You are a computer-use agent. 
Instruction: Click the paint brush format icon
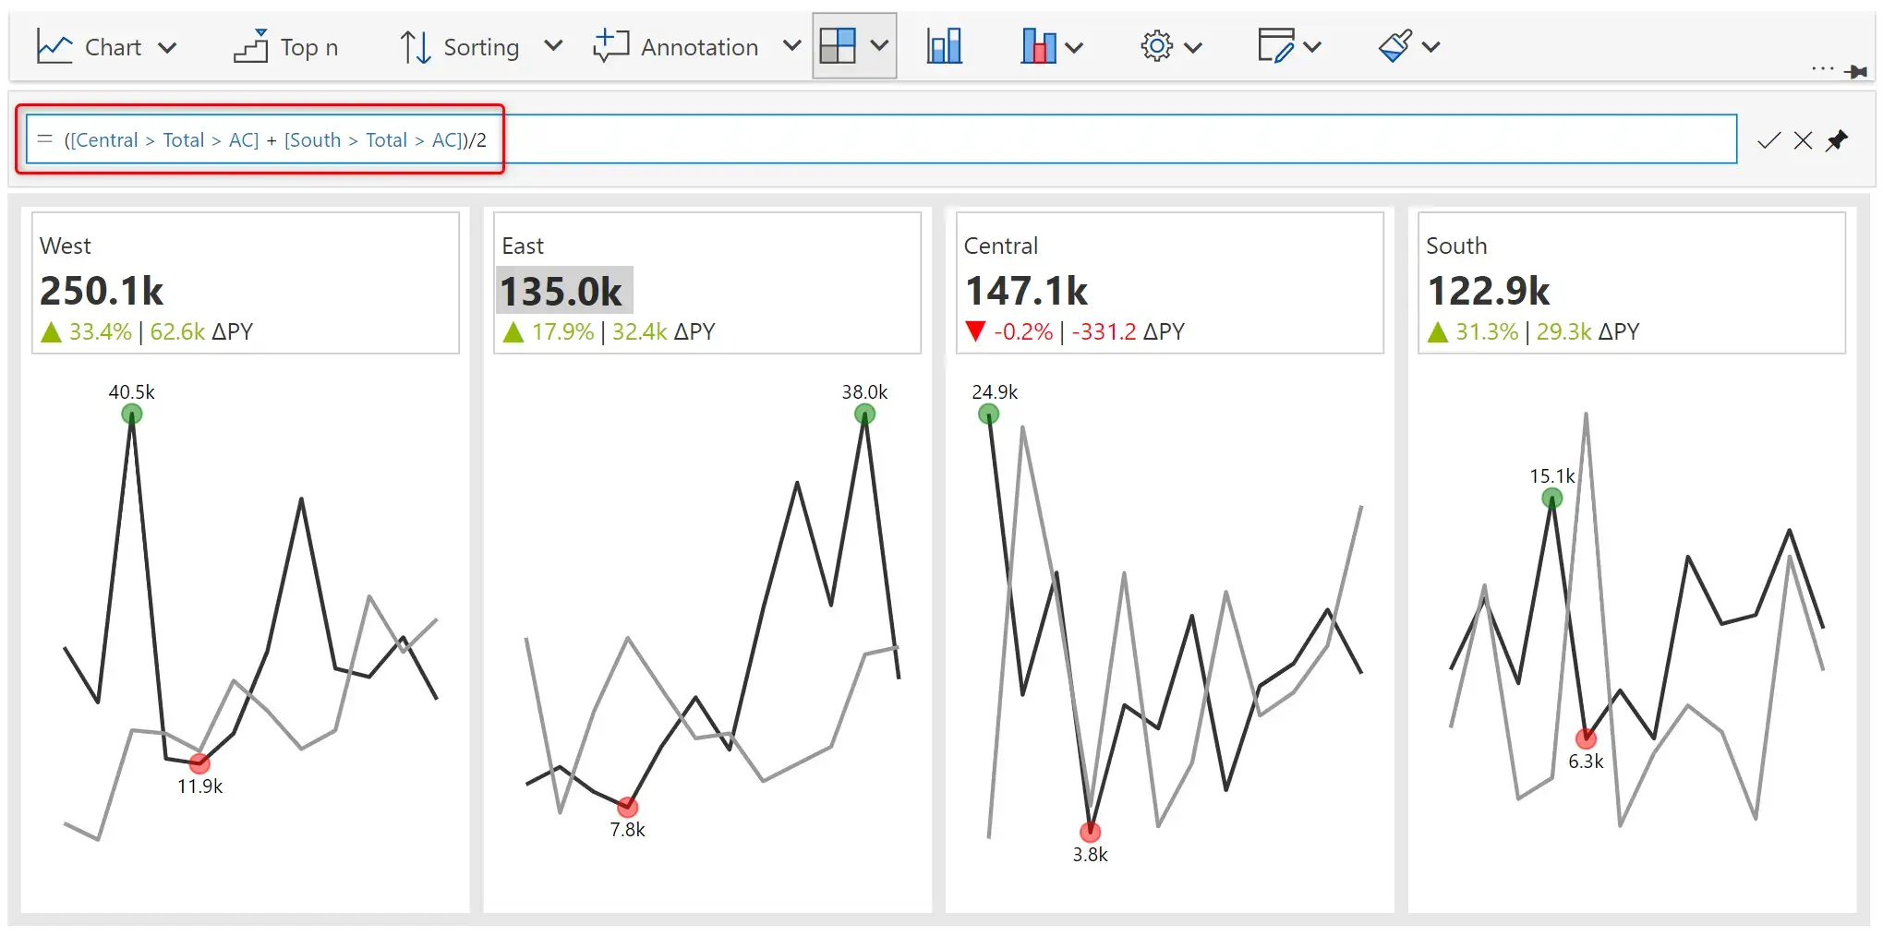[x=1395, y=45]
